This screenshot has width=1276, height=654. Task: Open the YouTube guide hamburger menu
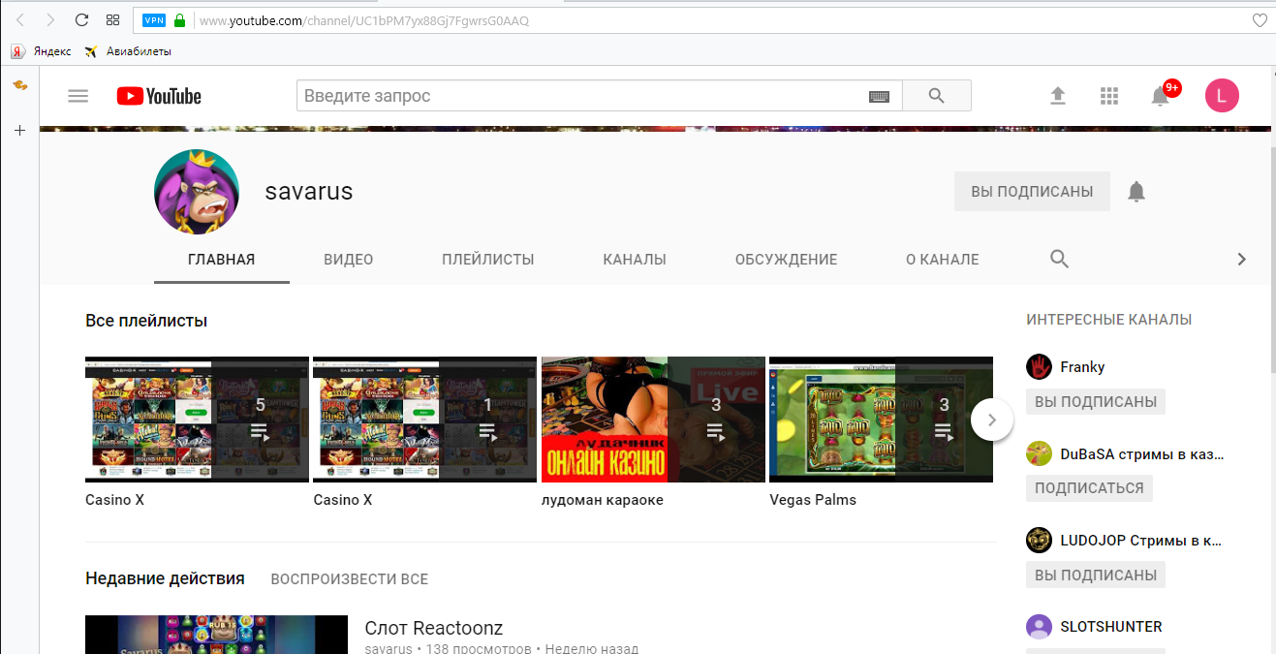tap(78, 95)
